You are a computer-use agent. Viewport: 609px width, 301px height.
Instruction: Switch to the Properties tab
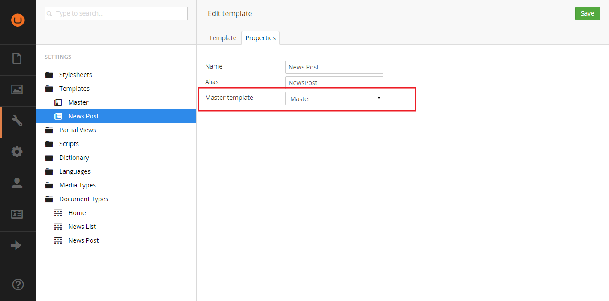pos(260,38)
